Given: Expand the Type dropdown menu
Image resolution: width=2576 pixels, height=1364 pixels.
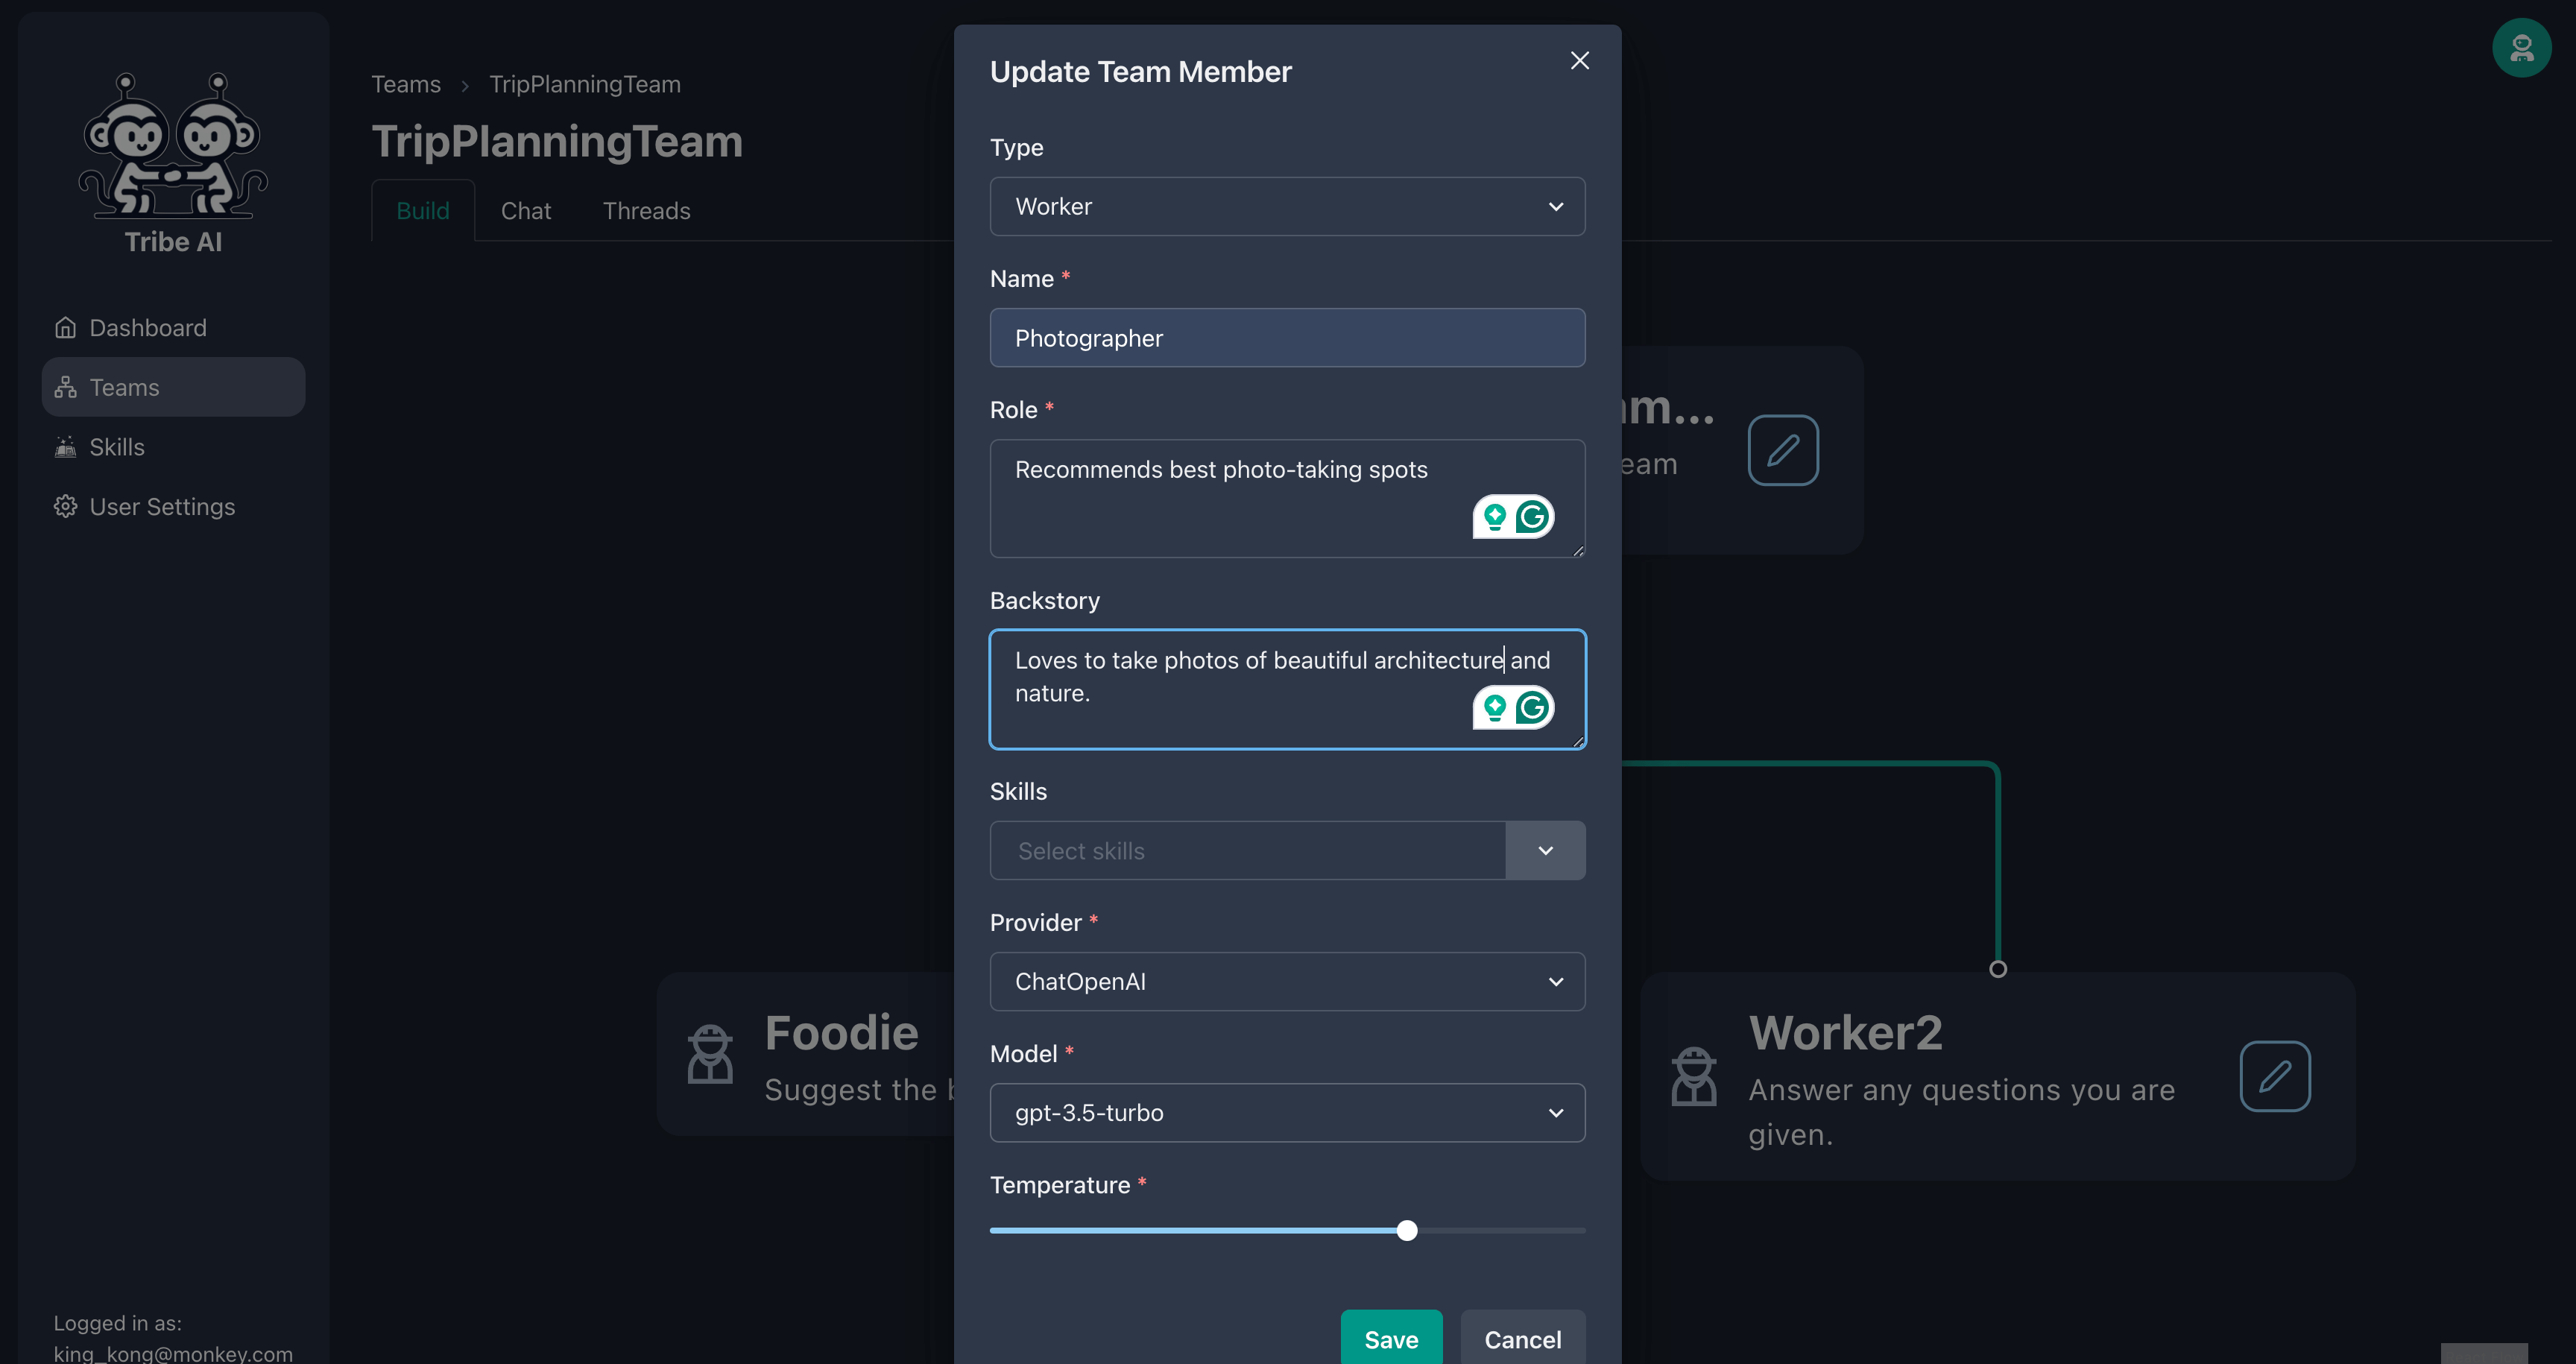Looking at the screenshot, I should (x=1288, y=206).
